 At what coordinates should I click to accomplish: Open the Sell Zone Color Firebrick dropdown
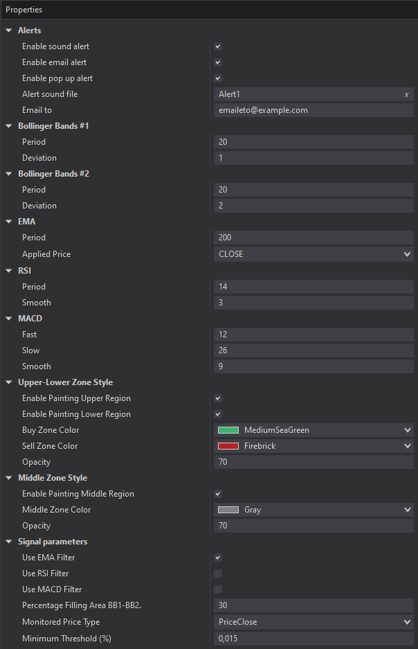point(313,446)
